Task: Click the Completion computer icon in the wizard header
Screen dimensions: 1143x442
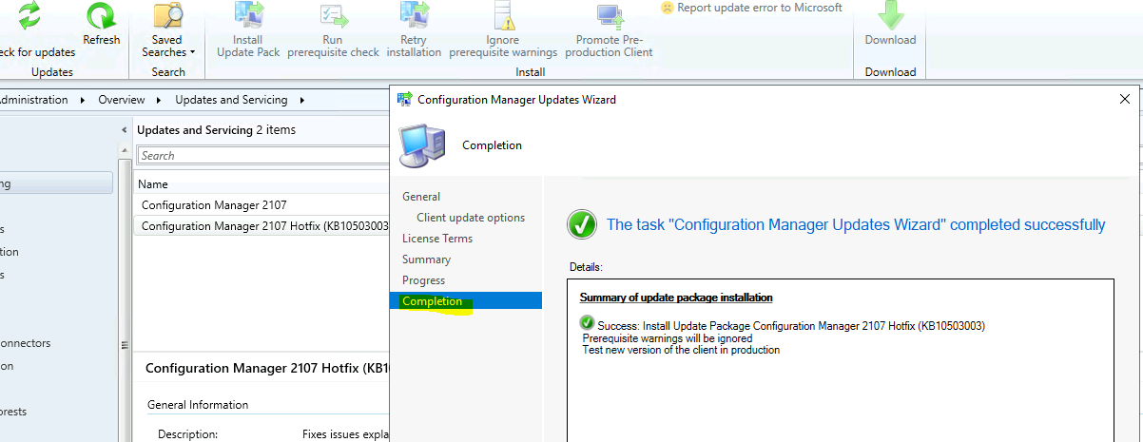Action: coord(422,144)
